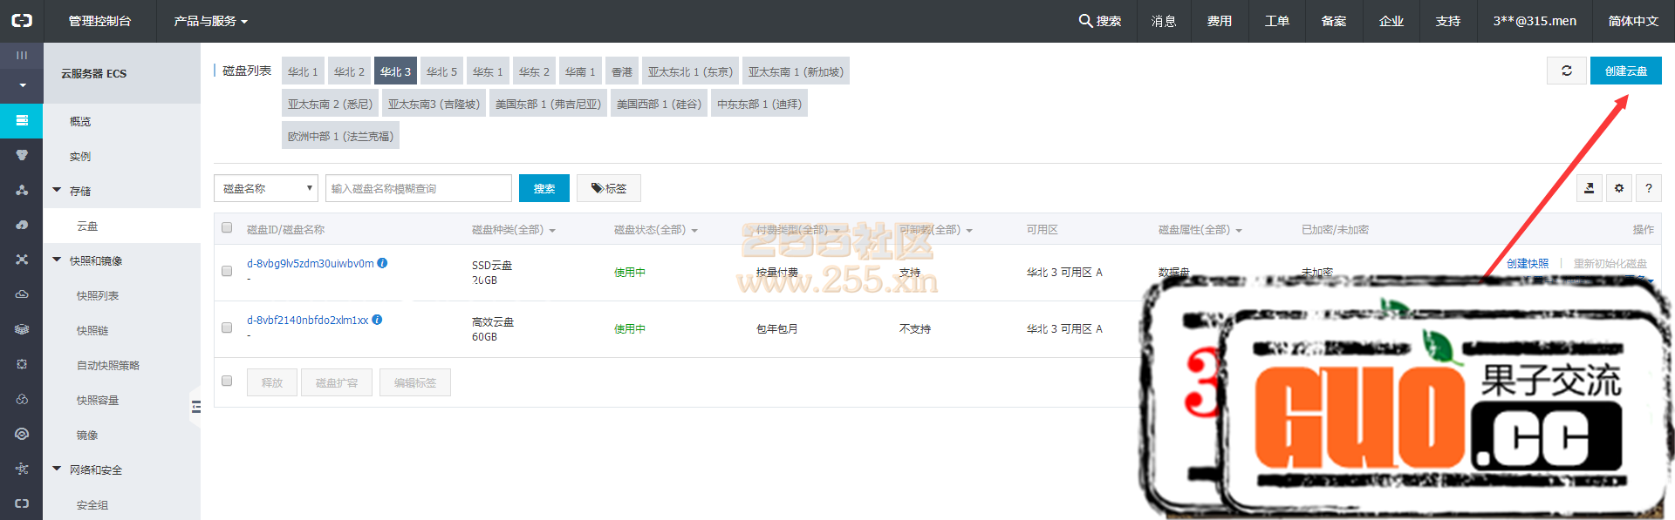The width and height of the screenshot is (1675, 520).
Task: Click the Aliyun logo in top-left corner
Action: (x=21, y=21)
